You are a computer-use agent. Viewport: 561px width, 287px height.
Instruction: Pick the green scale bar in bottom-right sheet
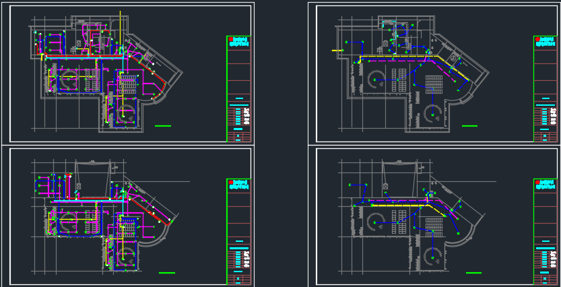point(473,273)
